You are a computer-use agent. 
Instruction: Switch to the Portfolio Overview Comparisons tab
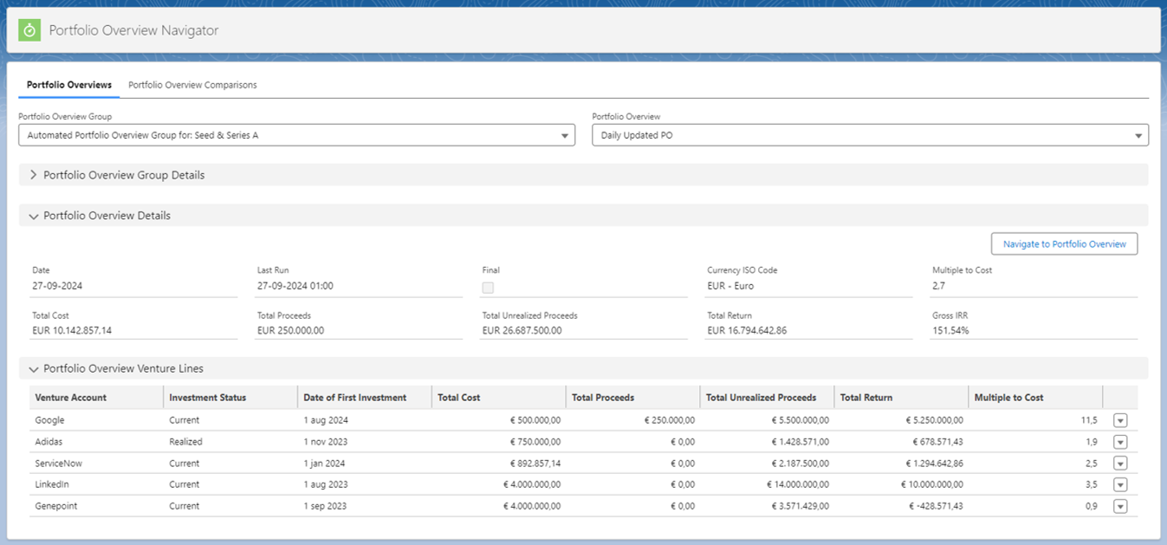coord(192,85)
